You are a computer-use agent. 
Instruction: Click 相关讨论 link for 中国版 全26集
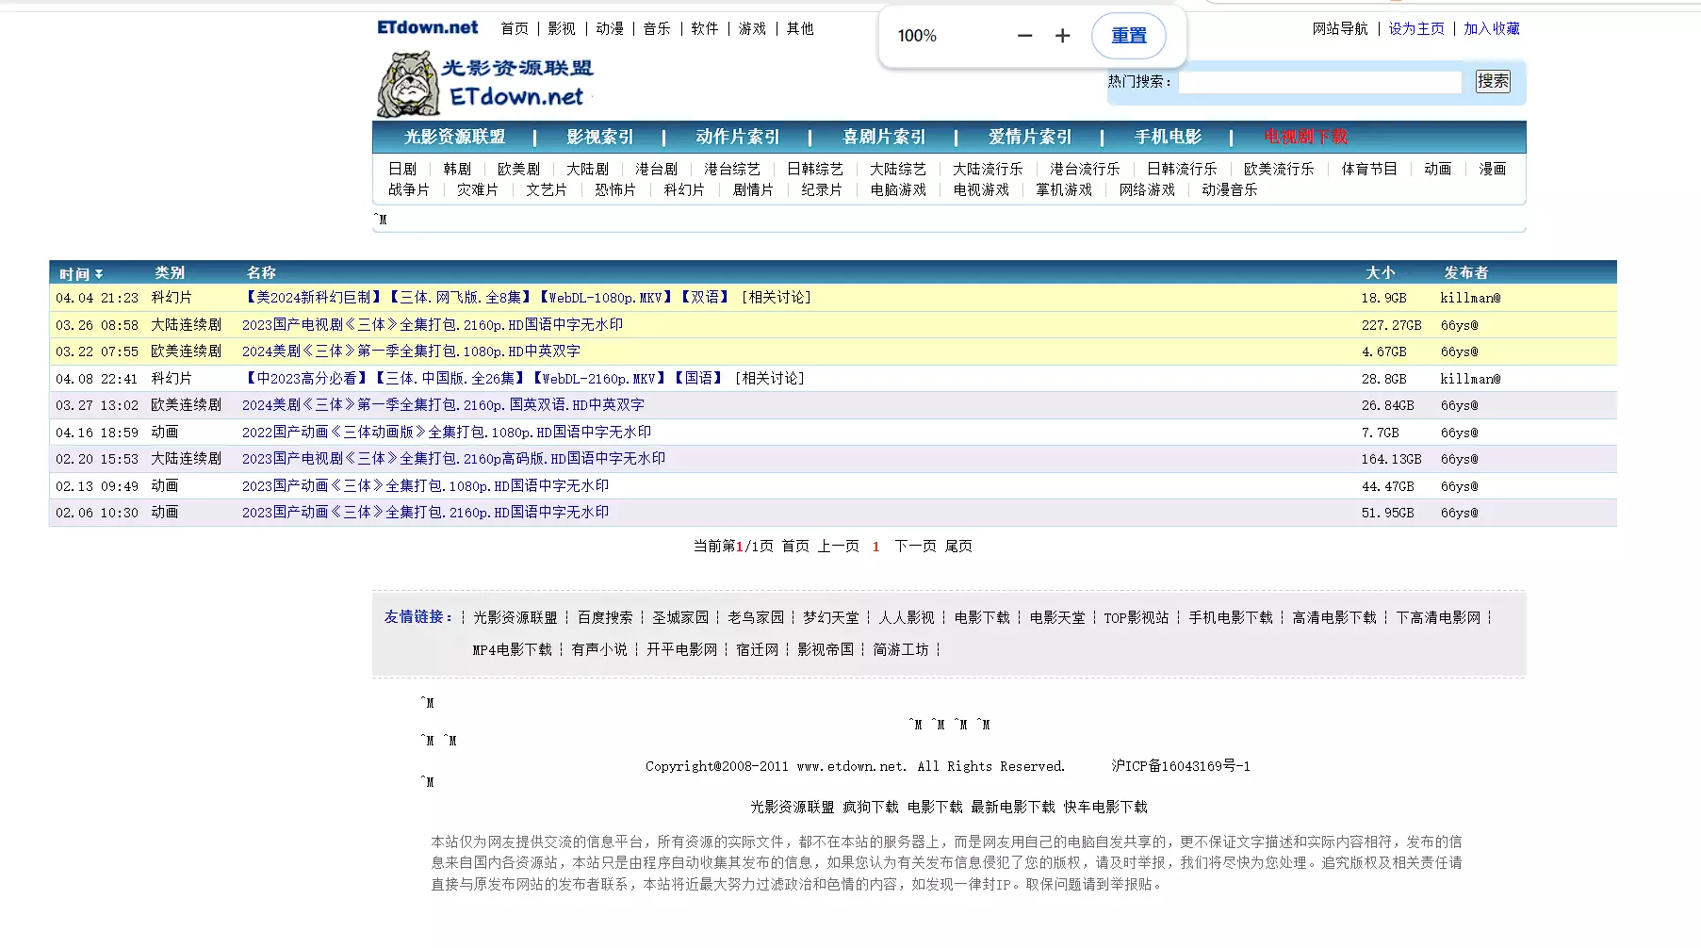pyautogui.click(x=769, y=379)
